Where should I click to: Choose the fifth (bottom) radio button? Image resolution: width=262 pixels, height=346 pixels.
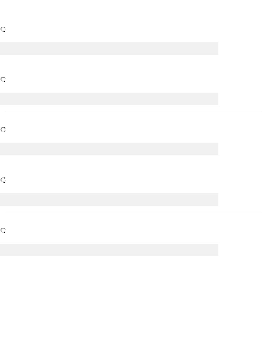3,230
